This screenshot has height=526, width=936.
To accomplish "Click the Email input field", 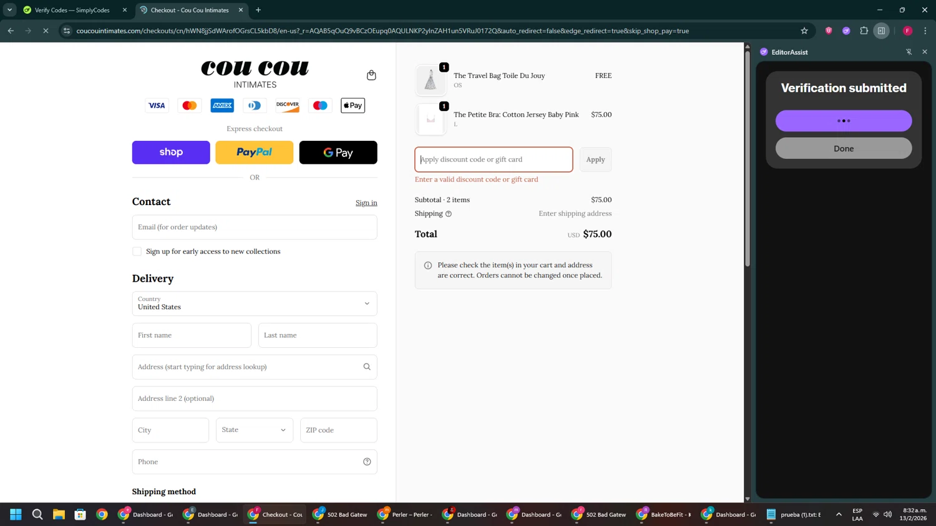I will (x=255, y=227).
